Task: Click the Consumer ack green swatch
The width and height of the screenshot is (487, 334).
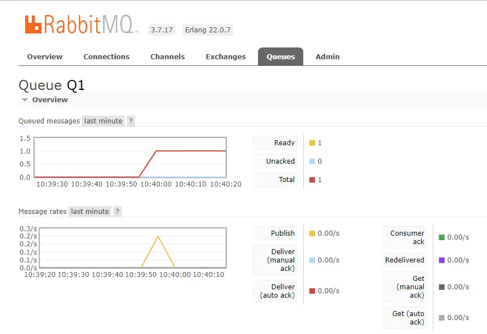Action: [x=442, y=237]
